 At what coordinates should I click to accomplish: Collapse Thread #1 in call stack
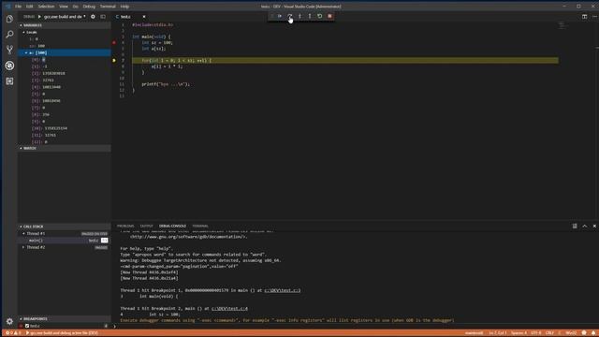point(23,233)
